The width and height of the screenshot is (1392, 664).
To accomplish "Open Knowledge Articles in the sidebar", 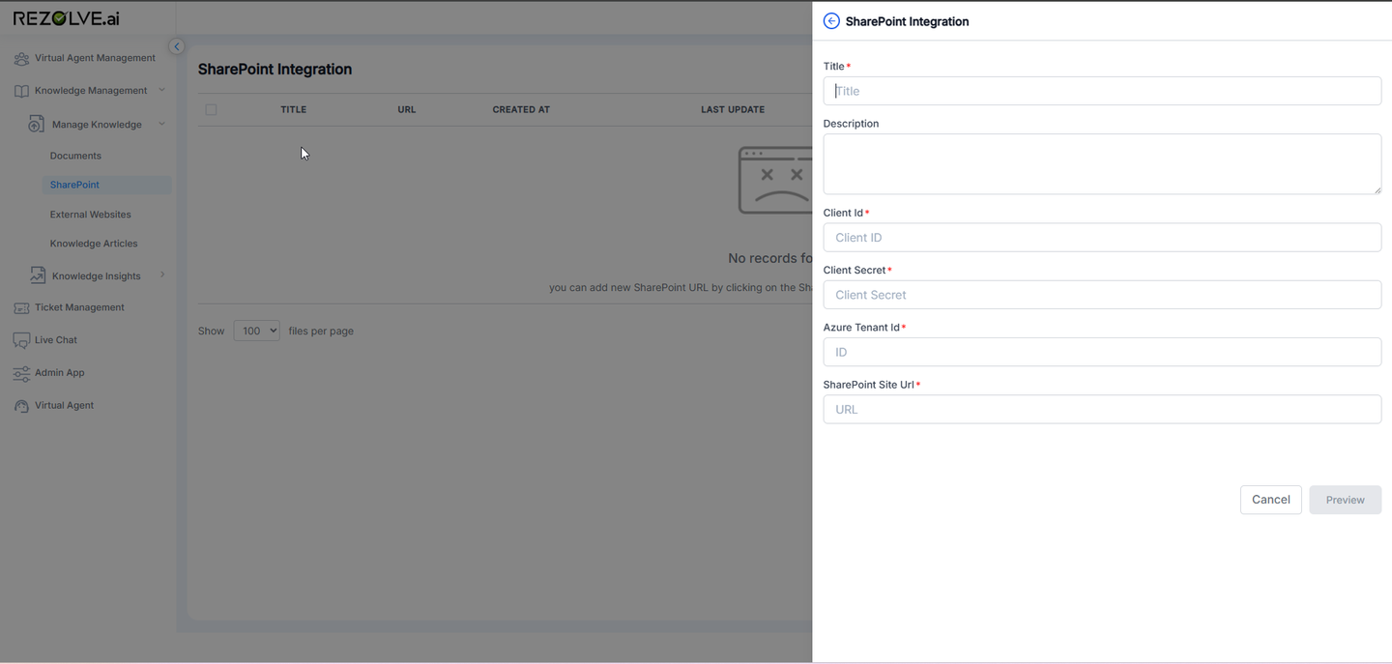I will [x=94, y=244].
